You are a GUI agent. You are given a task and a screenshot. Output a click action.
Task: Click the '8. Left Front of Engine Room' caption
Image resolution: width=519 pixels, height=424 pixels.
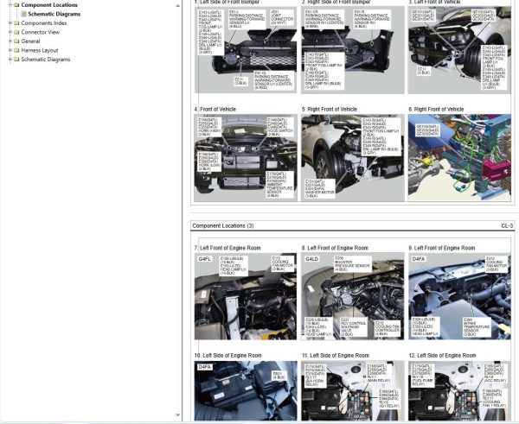(x=335, y=248)
